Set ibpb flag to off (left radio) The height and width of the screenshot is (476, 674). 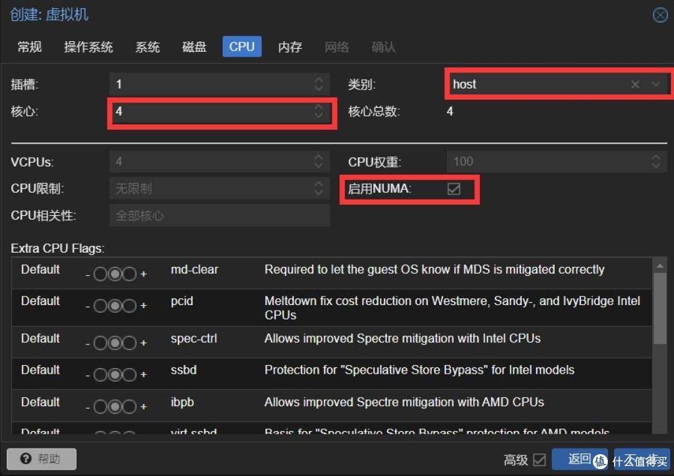click(100, 406)
